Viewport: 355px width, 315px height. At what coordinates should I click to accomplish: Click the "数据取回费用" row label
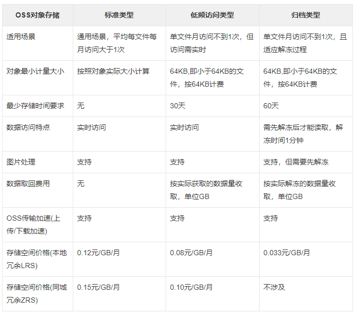tap(28, 184)
